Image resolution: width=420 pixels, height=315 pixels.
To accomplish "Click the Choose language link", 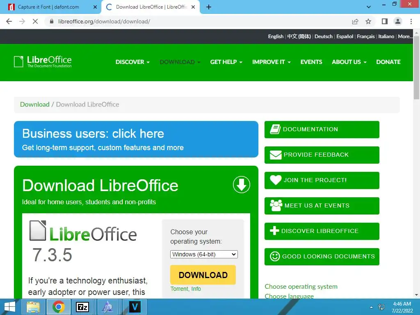I will point(289,296).
